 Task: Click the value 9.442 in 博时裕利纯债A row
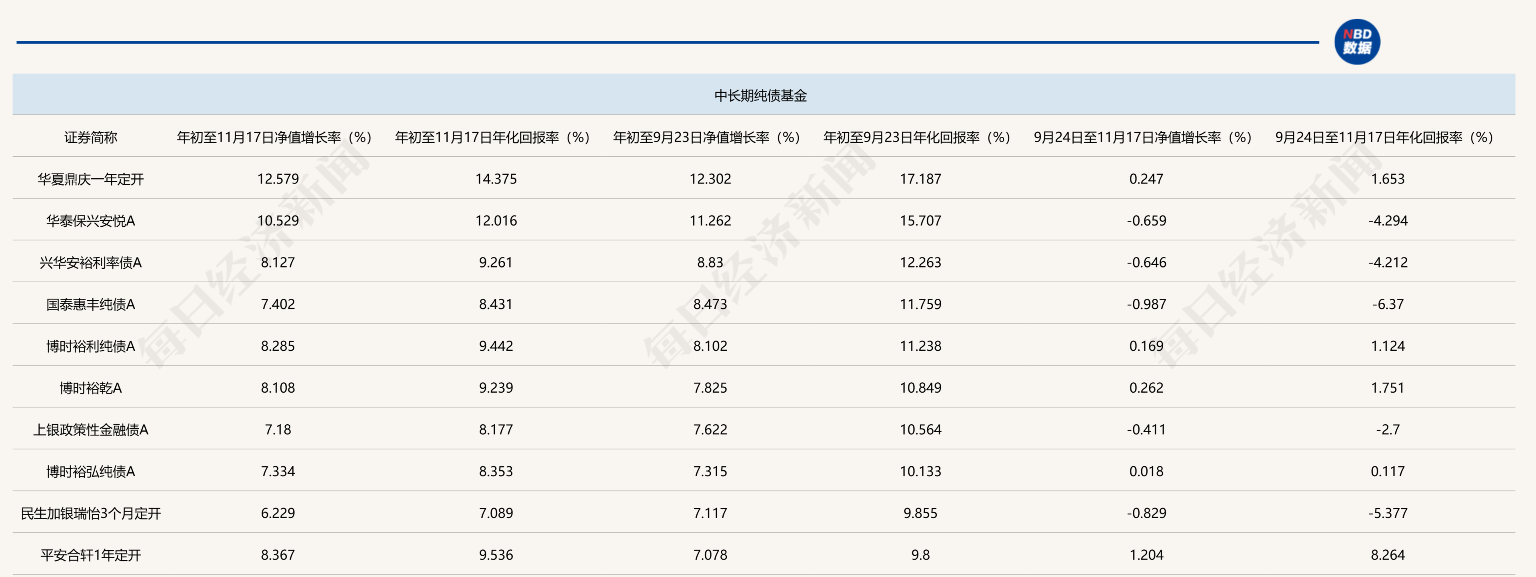(x=496, y=346)
